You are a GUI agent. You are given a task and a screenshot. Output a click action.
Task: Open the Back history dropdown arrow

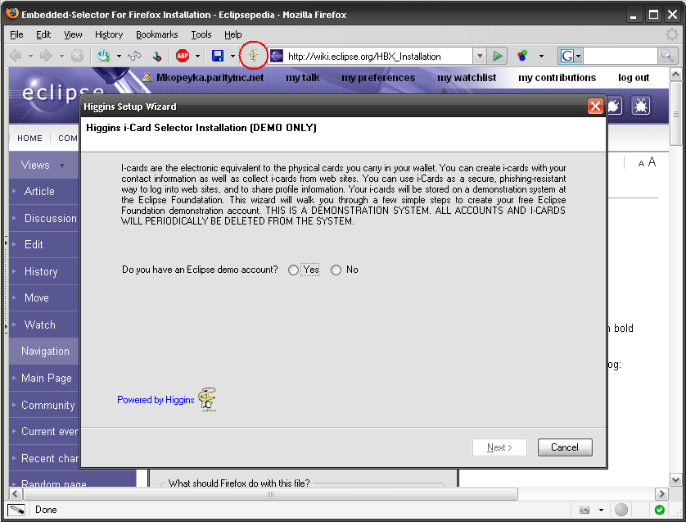point(30,56)
